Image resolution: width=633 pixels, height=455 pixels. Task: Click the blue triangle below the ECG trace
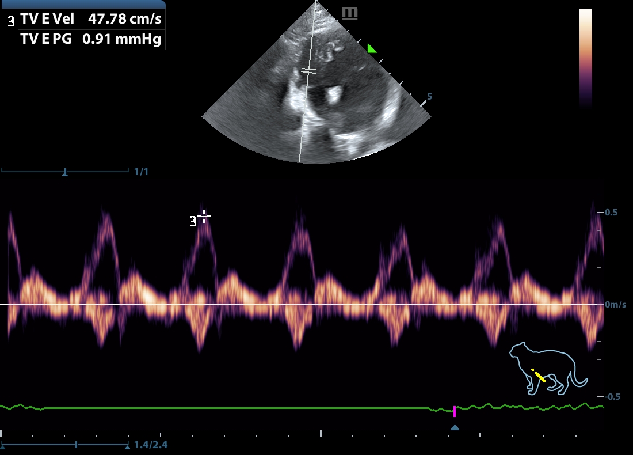click(455, 427)
